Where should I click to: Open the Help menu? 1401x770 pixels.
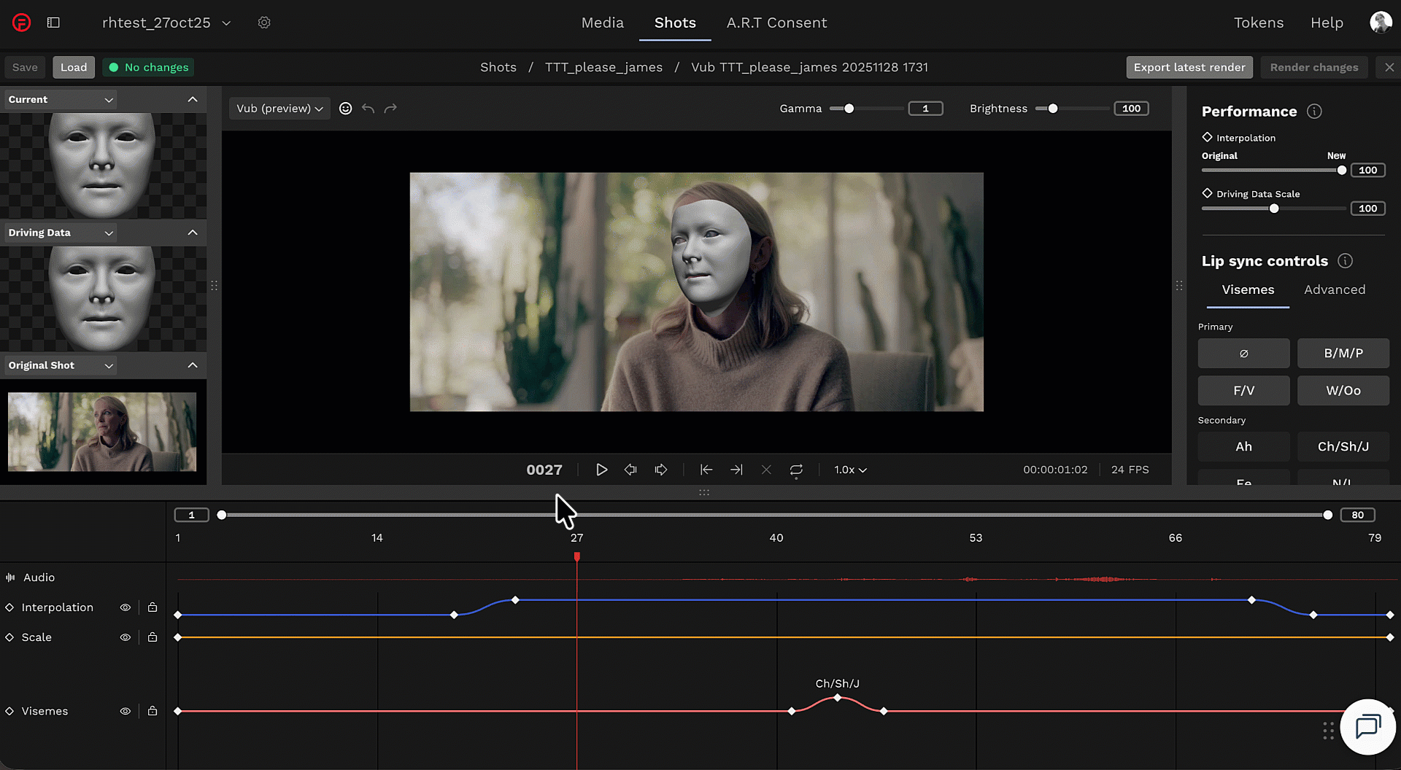point(1327,23)
